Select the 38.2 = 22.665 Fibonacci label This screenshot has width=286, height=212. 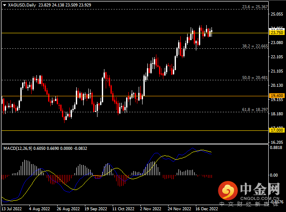253,46
